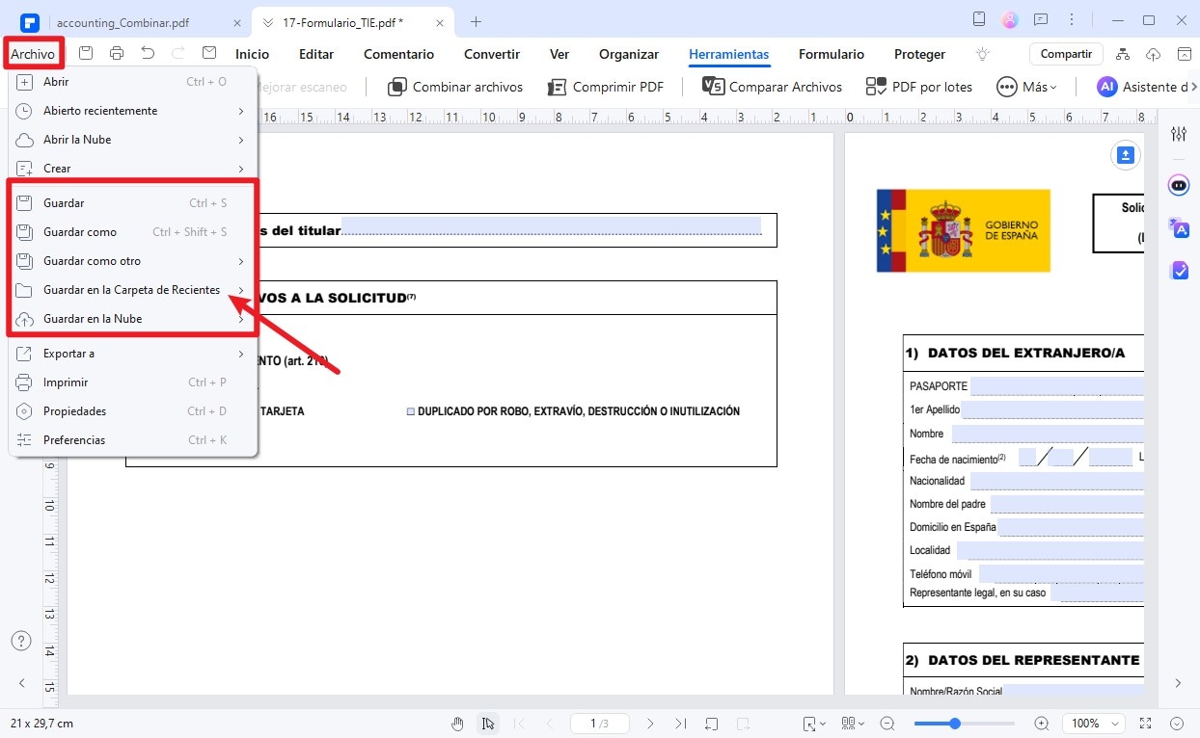Image resolution: width=1200 pixels, height=738 pixels.
Task: Open the AI robot icon in right sidebar
Action: (x=1179, y=185)
